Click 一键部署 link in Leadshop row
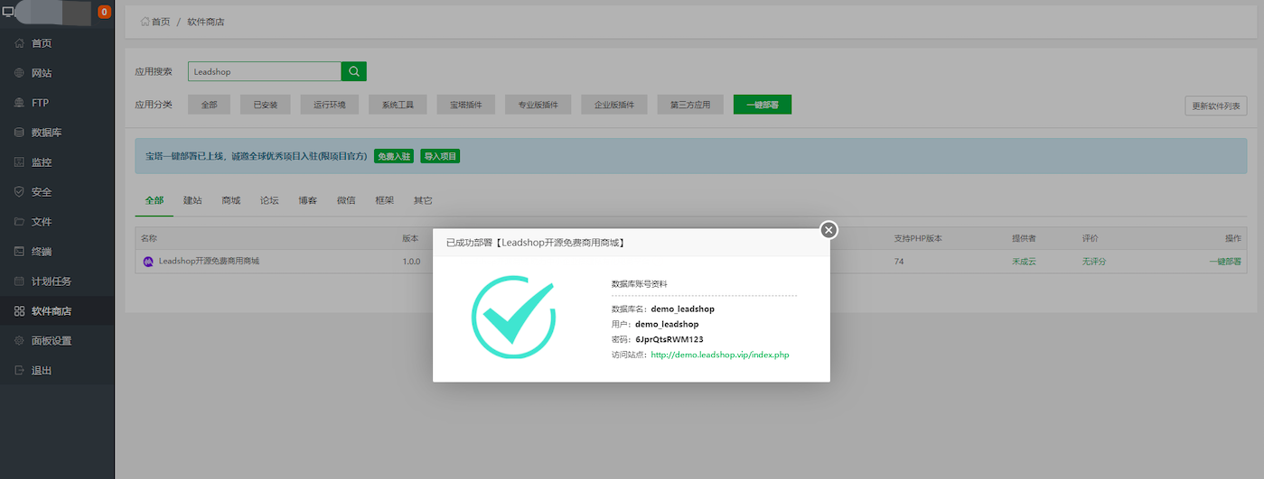1264x479 pixels. pyautogui.click(x=1225, y=262)
